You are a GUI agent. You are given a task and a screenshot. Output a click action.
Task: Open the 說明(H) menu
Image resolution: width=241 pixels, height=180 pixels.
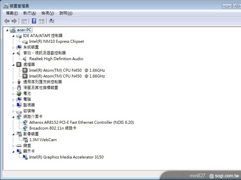coord(66,13)
